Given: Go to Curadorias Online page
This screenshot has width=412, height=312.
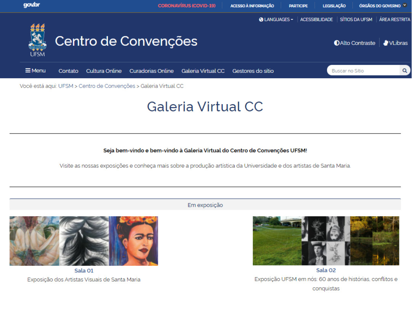Looking at the screenshot, I should pos(151,71).
